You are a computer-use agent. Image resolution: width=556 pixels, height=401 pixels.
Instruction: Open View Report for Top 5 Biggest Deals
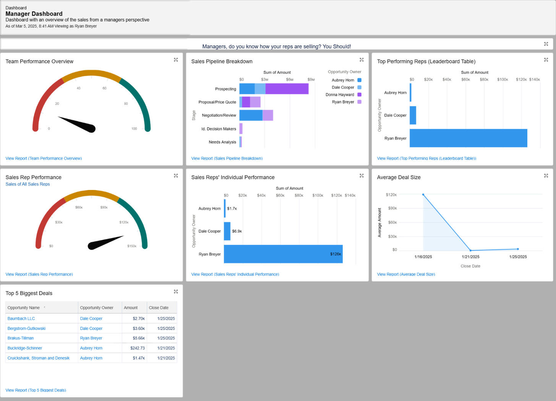click(x=36, y=390)
